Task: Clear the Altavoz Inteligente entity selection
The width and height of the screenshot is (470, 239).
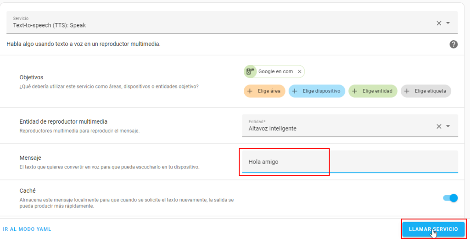Action: click(x=439, y=126)
